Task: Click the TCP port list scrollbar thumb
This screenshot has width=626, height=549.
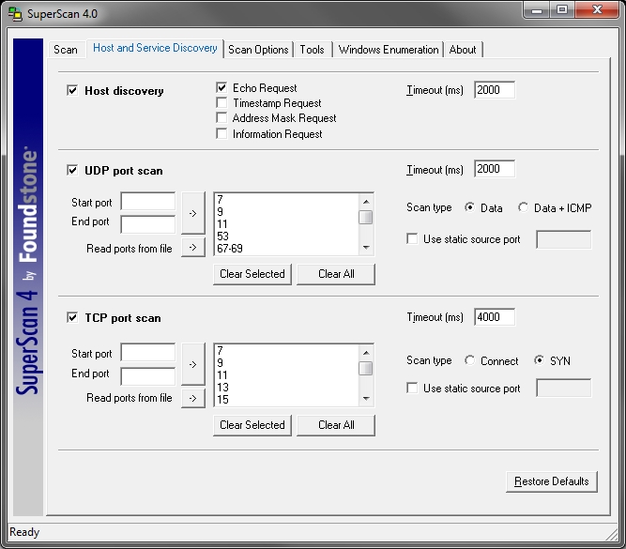Action: point(366,368)
